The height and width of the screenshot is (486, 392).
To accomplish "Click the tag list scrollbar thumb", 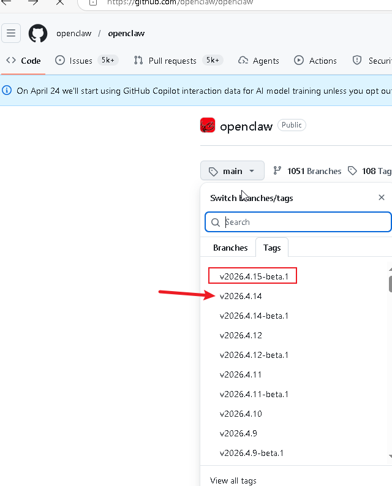I will click(x=390, y=284).
